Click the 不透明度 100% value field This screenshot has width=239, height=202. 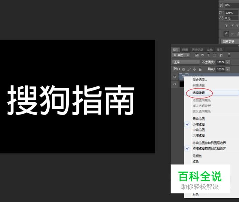coord(221,62)
